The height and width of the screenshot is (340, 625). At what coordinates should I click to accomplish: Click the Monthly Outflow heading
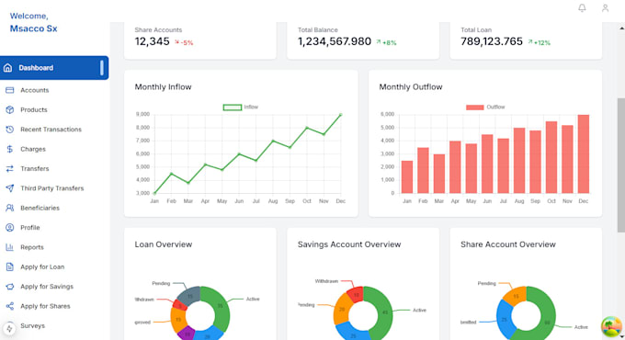click(x=411, y=87)
